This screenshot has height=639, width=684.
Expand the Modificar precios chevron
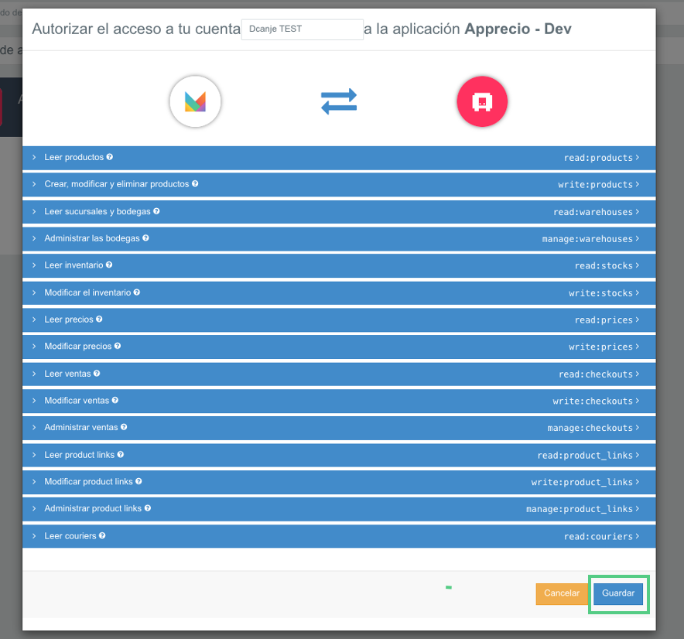coord(34,347)
